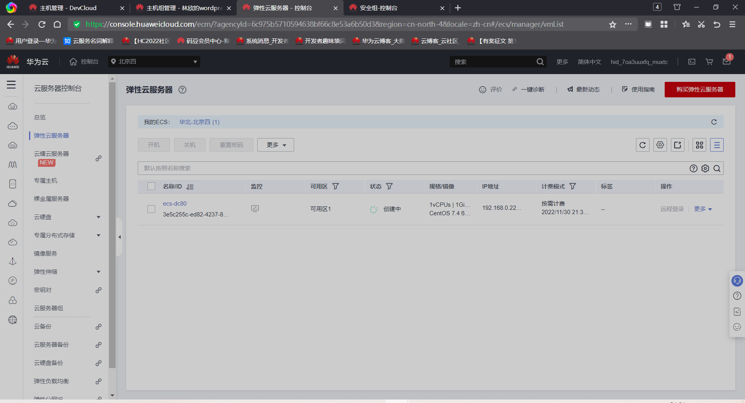Expand the 云硬盘 sidebar submenu
Screen dimensions: 745x403
tap(99, 217)
